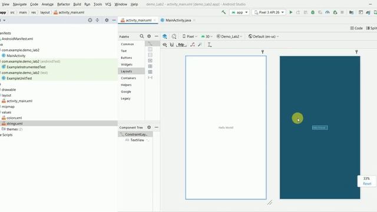Select TextView in Component Tree
This screenshot has width=377, height=212.
pos(137,140)
